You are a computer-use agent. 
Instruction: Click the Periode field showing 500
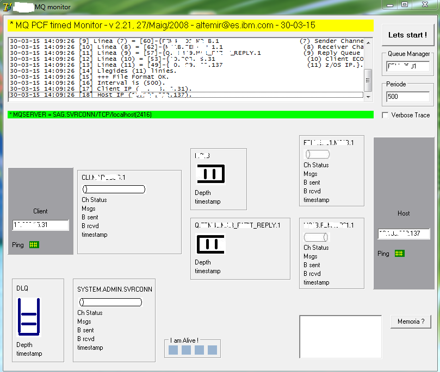click(x=408, y=97)
